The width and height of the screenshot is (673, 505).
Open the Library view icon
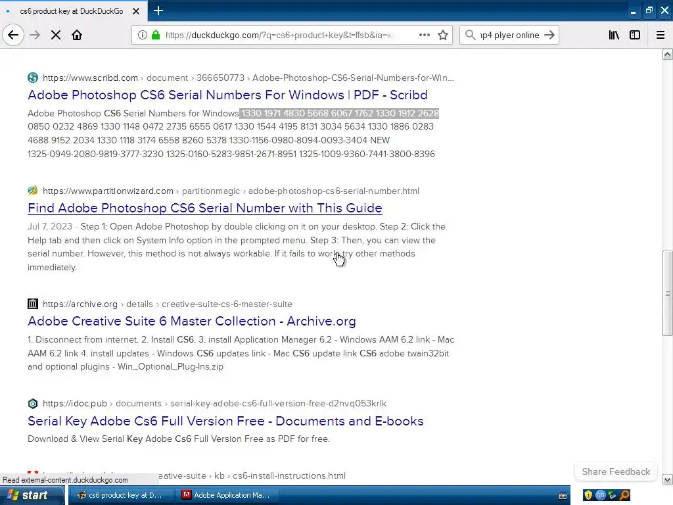point(614,35)
